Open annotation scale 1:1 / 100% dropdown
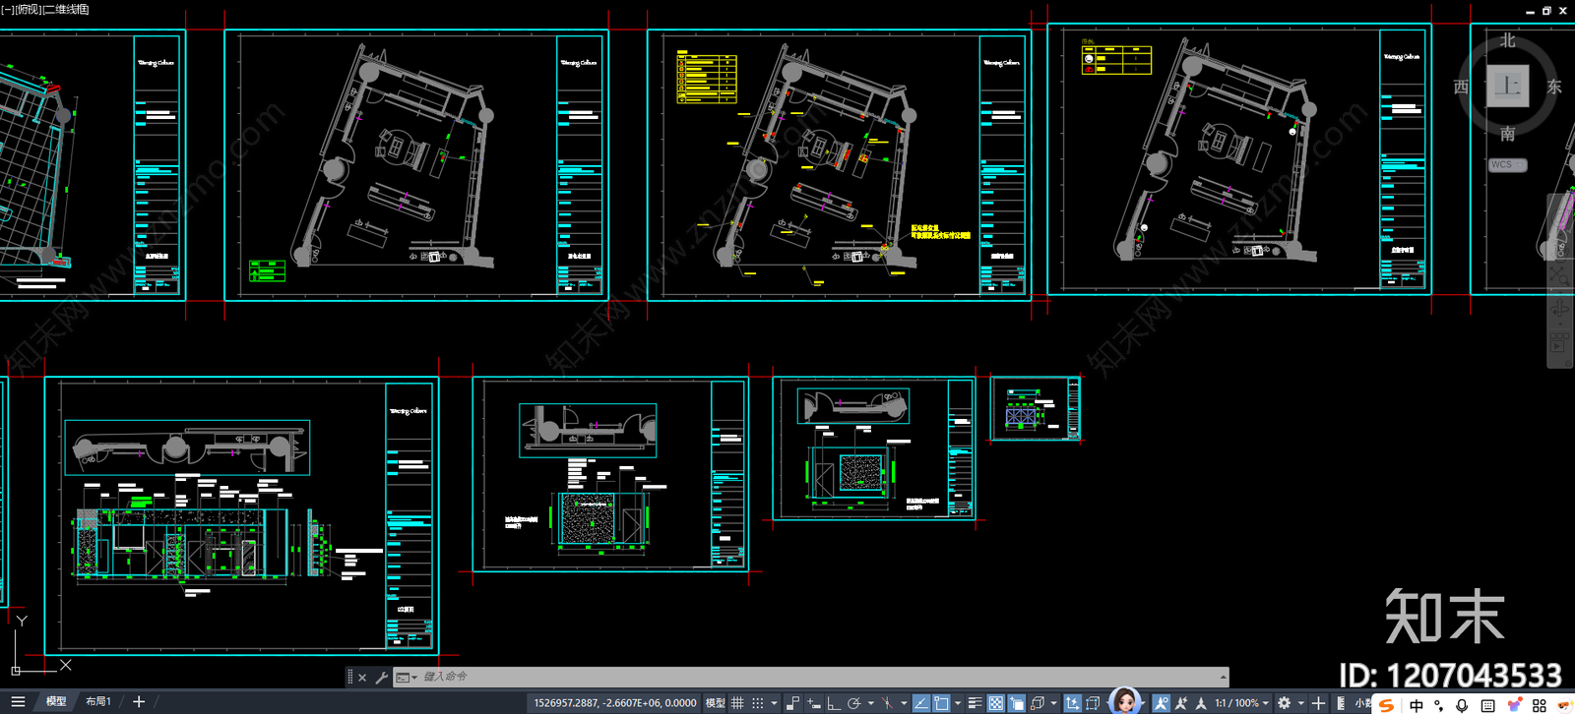 coord(1241,703)
